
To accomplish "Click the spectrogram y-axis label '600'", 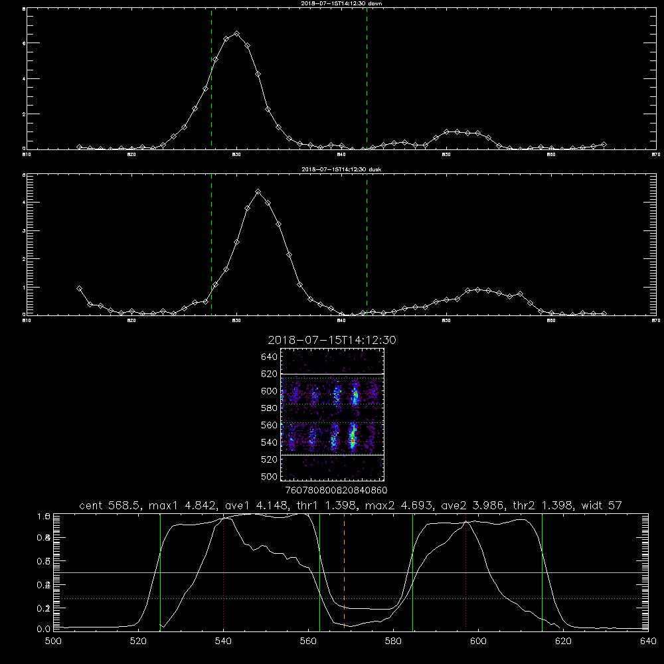I will [270, 391].
